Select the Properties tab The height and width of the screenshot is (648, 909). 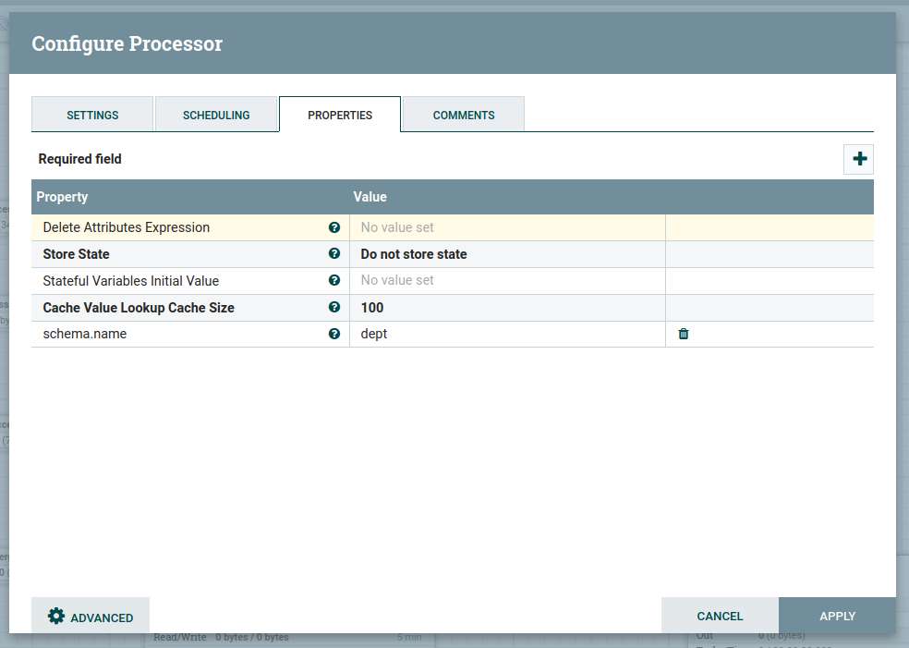click(x=340, y=115)
